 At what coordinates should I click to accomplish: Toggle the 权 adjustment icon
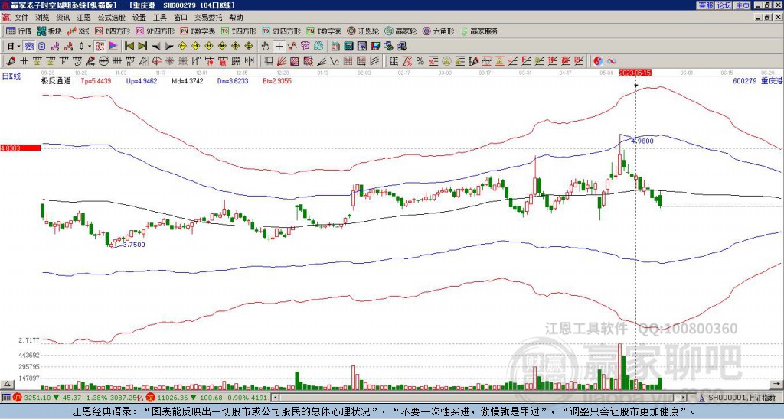pos(100,47)
